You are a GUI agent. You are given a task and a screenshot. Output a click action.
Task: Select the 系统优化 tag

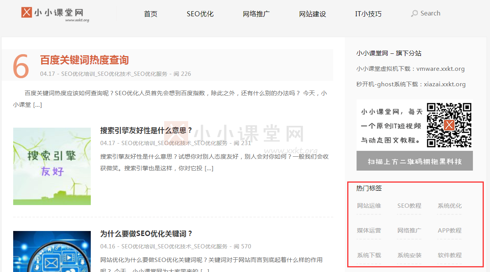450,206
